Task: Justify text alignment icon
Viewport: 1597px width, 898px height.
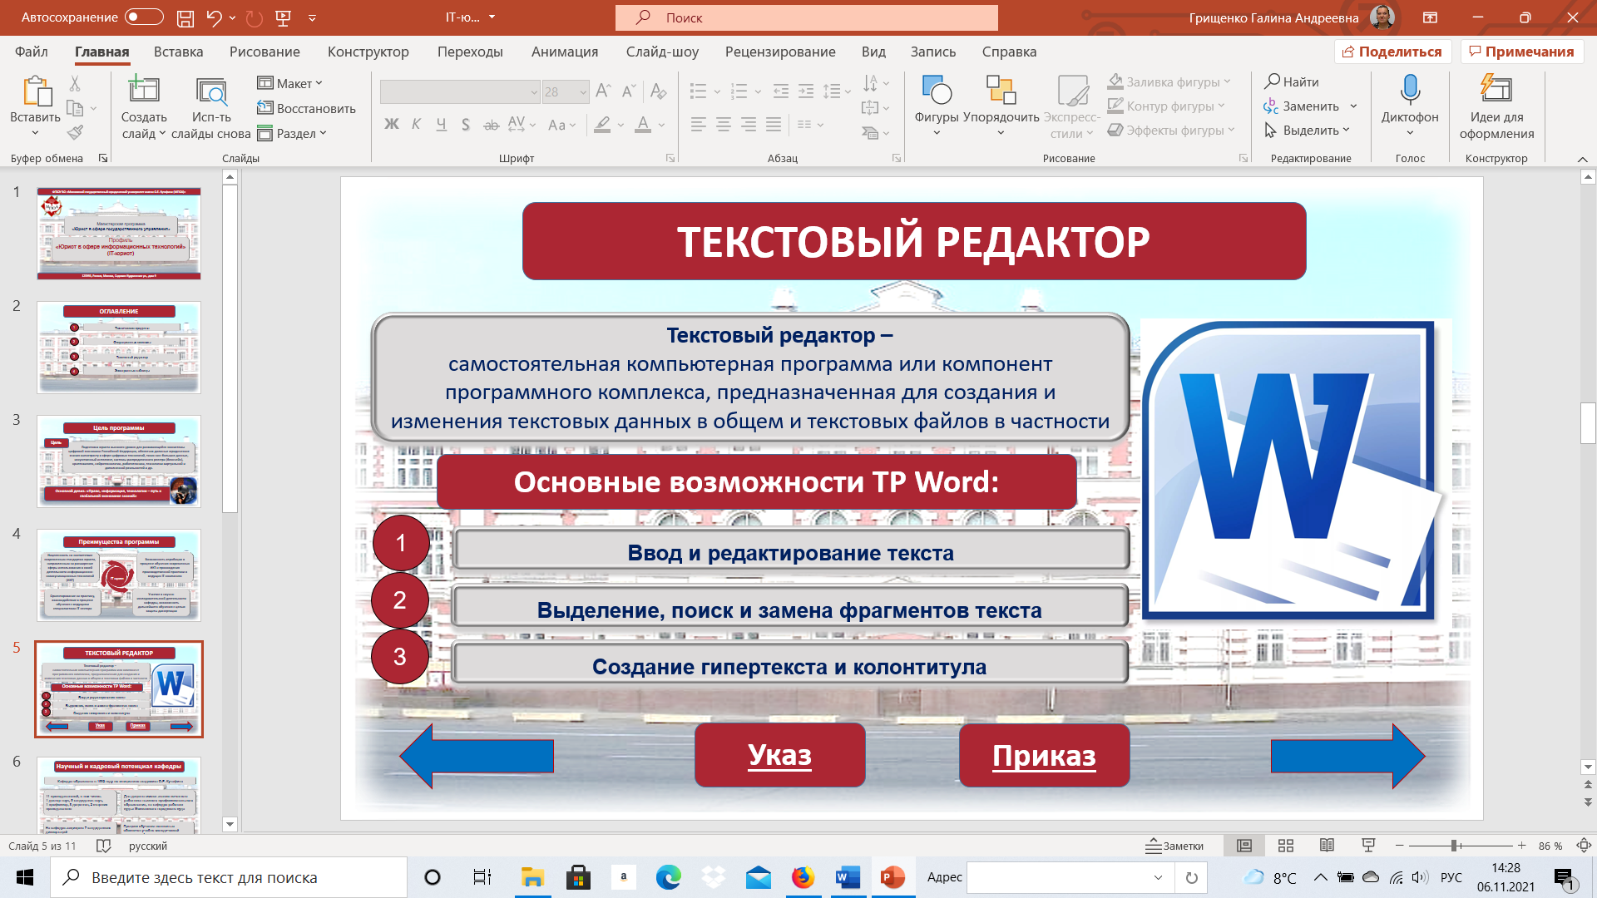Action: click(774, 125)
